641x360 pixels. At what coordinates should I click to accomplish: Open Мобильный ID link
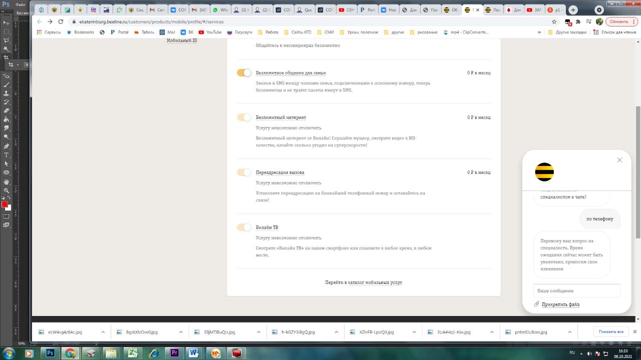[182, 40]
